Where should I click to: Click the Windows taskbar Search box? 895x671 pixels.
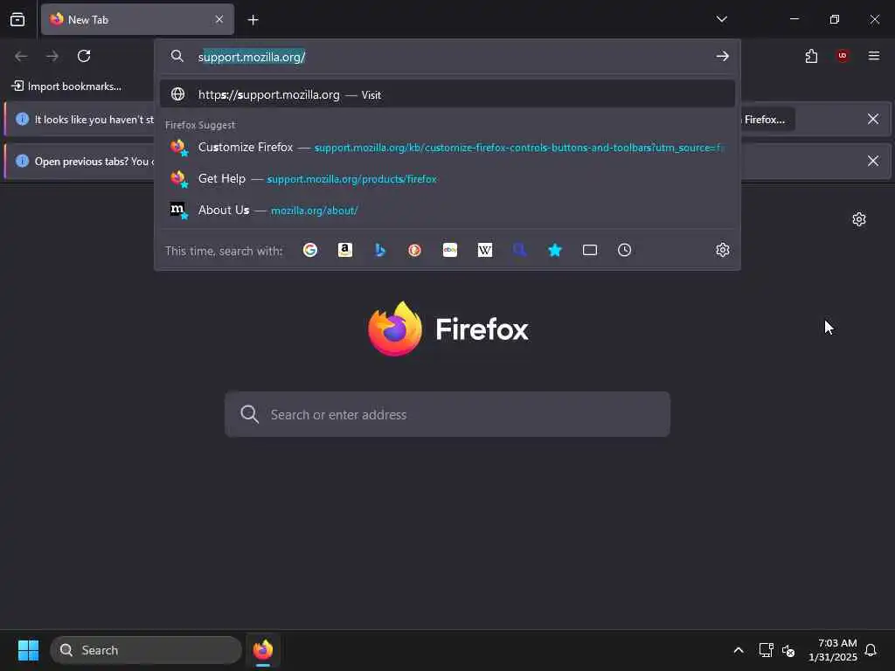[x=146, y=650]
